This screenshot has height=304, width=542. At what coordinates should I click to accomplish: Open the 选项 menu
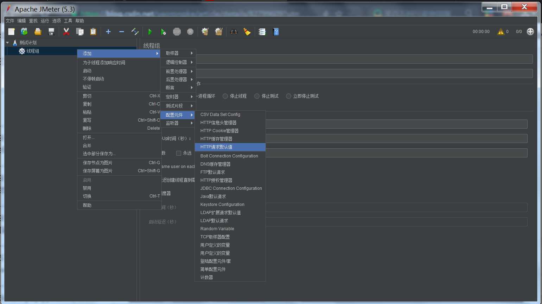pos(56,21)
